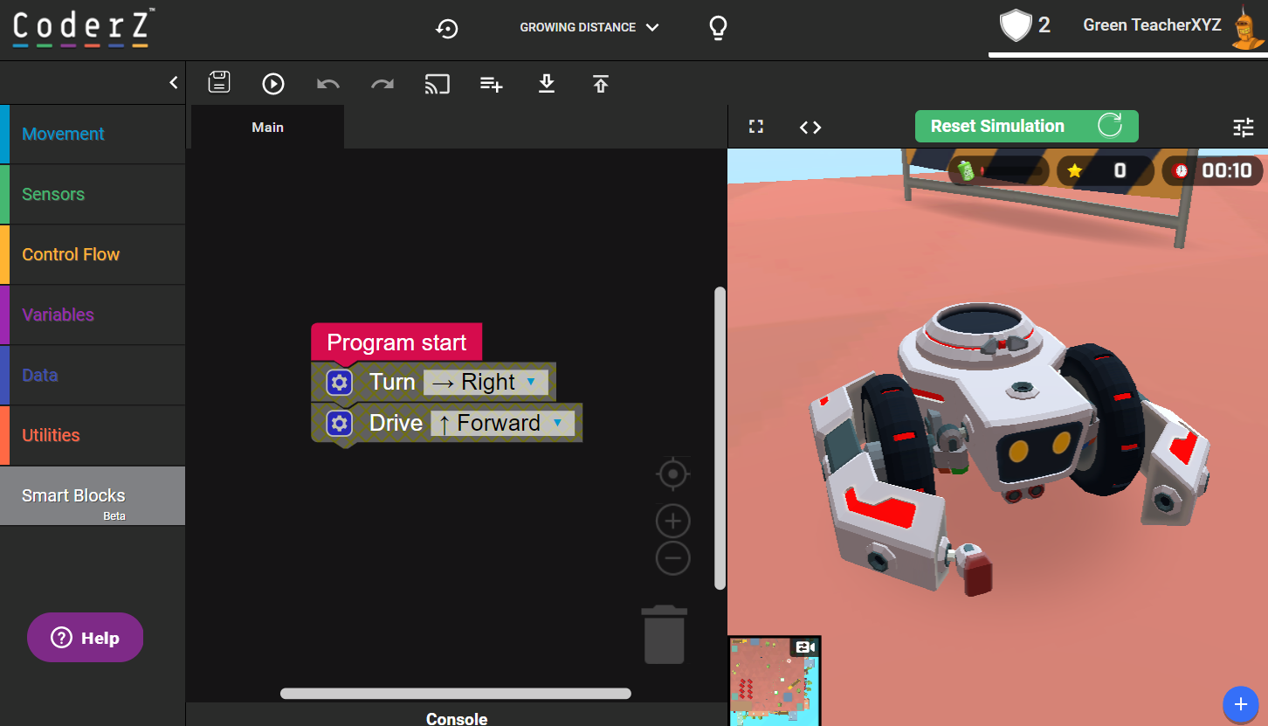This screenshot has width=1268, height=726.
Task: Open the Turn direction Right dropdown
Action: [486, 382]
